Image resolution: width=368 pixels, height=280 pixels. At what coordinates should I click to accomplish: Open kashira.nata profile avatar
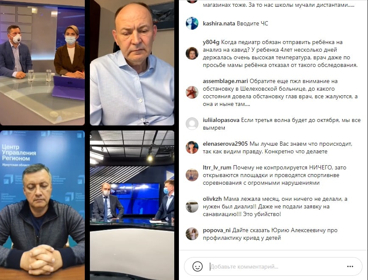pyautogui.click(x=192, y=23)
